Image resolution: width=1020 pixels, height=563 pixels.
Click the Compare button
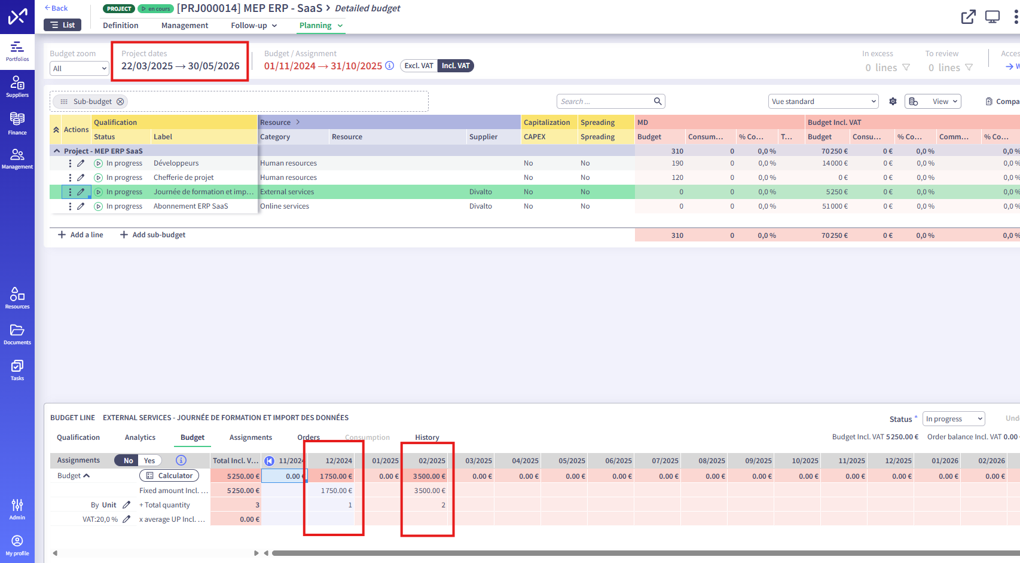pos(1002,102)
